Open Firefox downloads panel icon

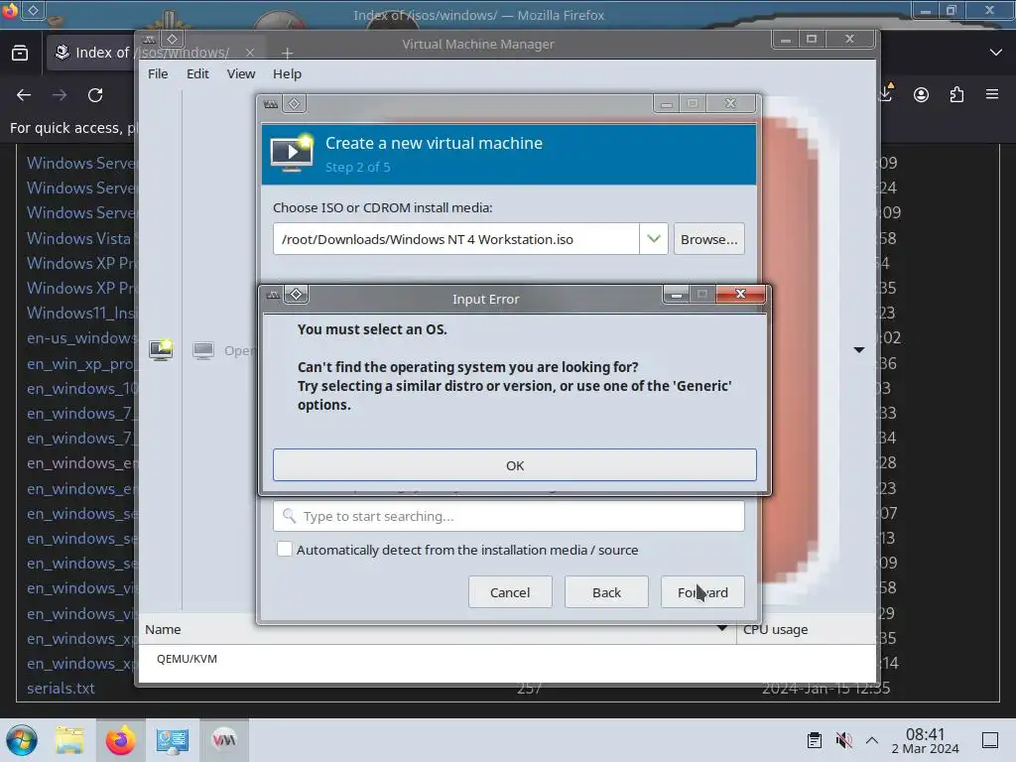click(x=886, y=94)
